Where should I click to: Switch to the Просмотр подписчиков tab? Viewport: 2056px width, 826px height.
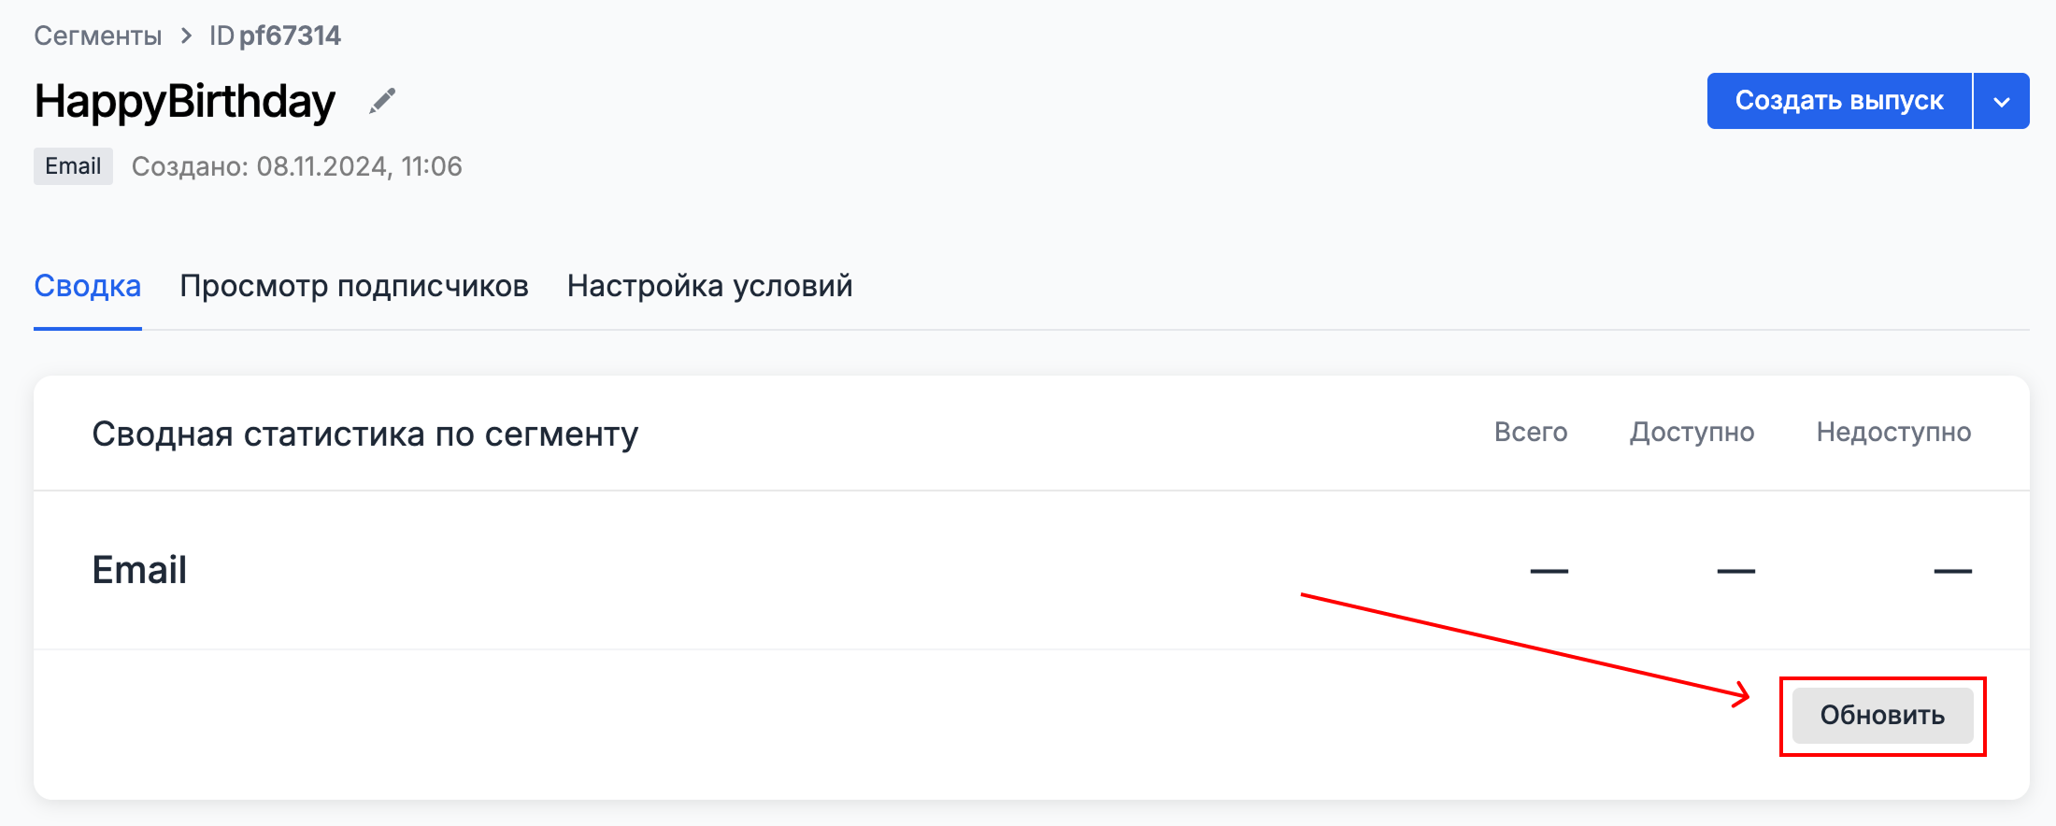(x=355, y=286)
